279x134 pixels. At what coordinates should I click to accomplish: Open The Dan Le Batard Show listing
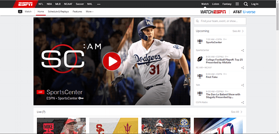pos(223,96)
